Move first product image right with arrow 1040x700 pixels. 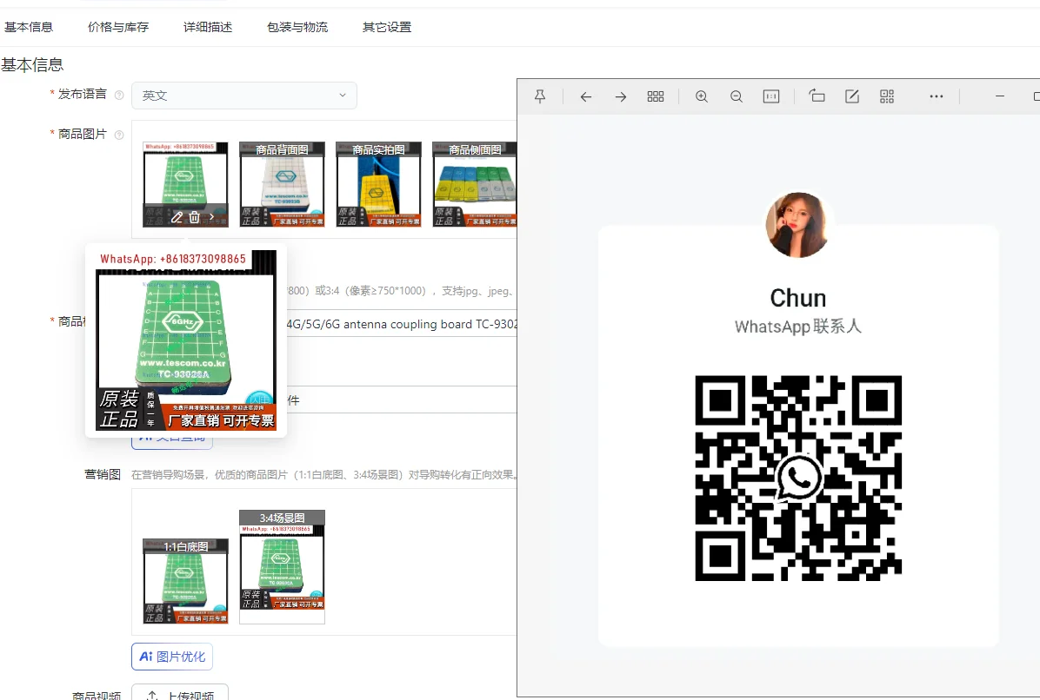[212, 217]
